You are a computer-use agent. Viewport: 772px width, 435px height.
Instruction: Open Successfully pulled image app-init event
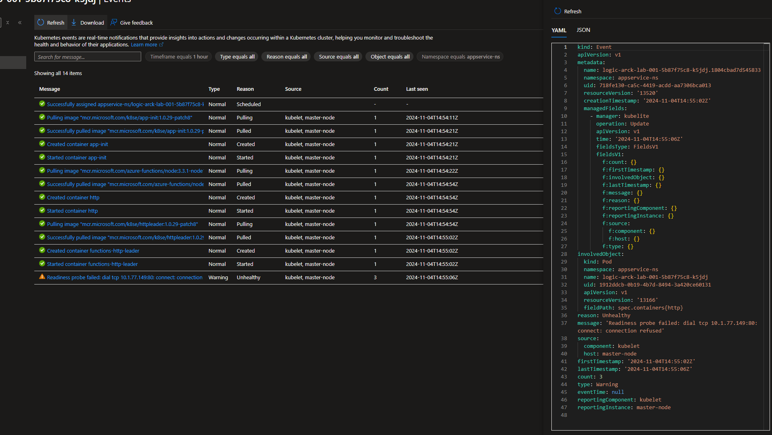pyautogui.click(x=125, y=131)
